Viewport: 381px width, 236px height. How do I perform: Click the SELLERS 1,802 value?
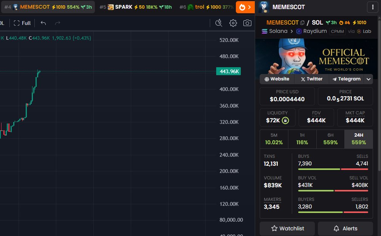click(362, 207)
